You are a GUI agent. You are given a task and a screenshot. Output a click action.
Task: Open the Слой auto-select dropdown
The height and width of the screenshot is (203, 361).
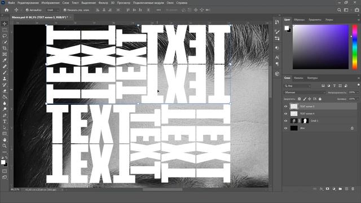click(52, 10)
